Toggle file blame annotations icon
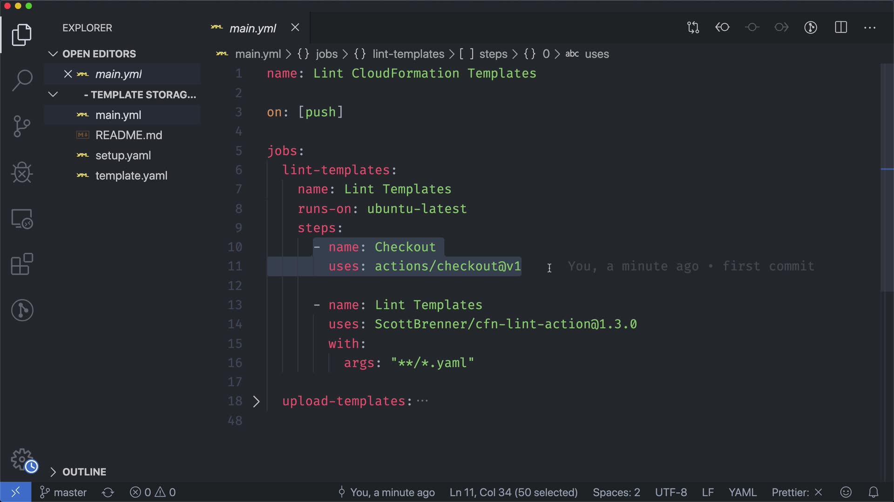The height and width of the screenshot is (502, 894). coord(811,27)
